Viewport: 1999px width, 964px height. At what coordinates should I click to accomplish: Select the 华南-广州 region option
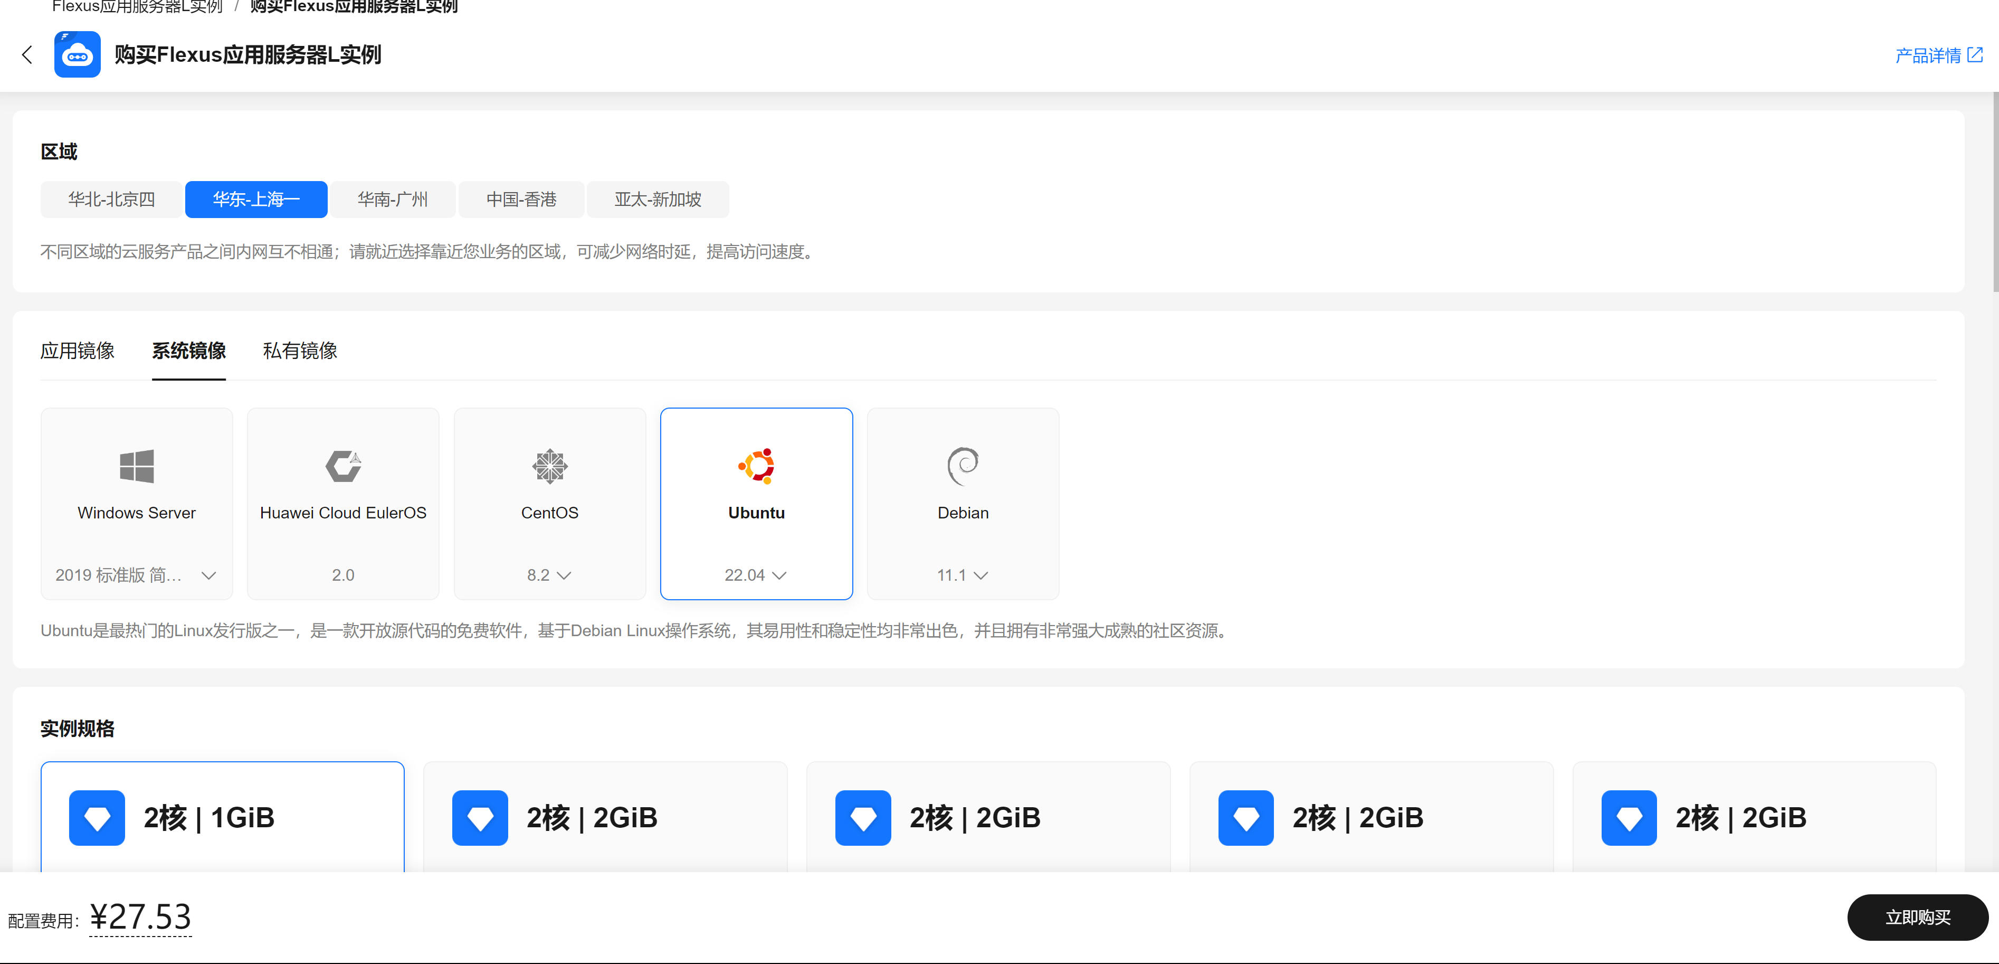point(393,200)
